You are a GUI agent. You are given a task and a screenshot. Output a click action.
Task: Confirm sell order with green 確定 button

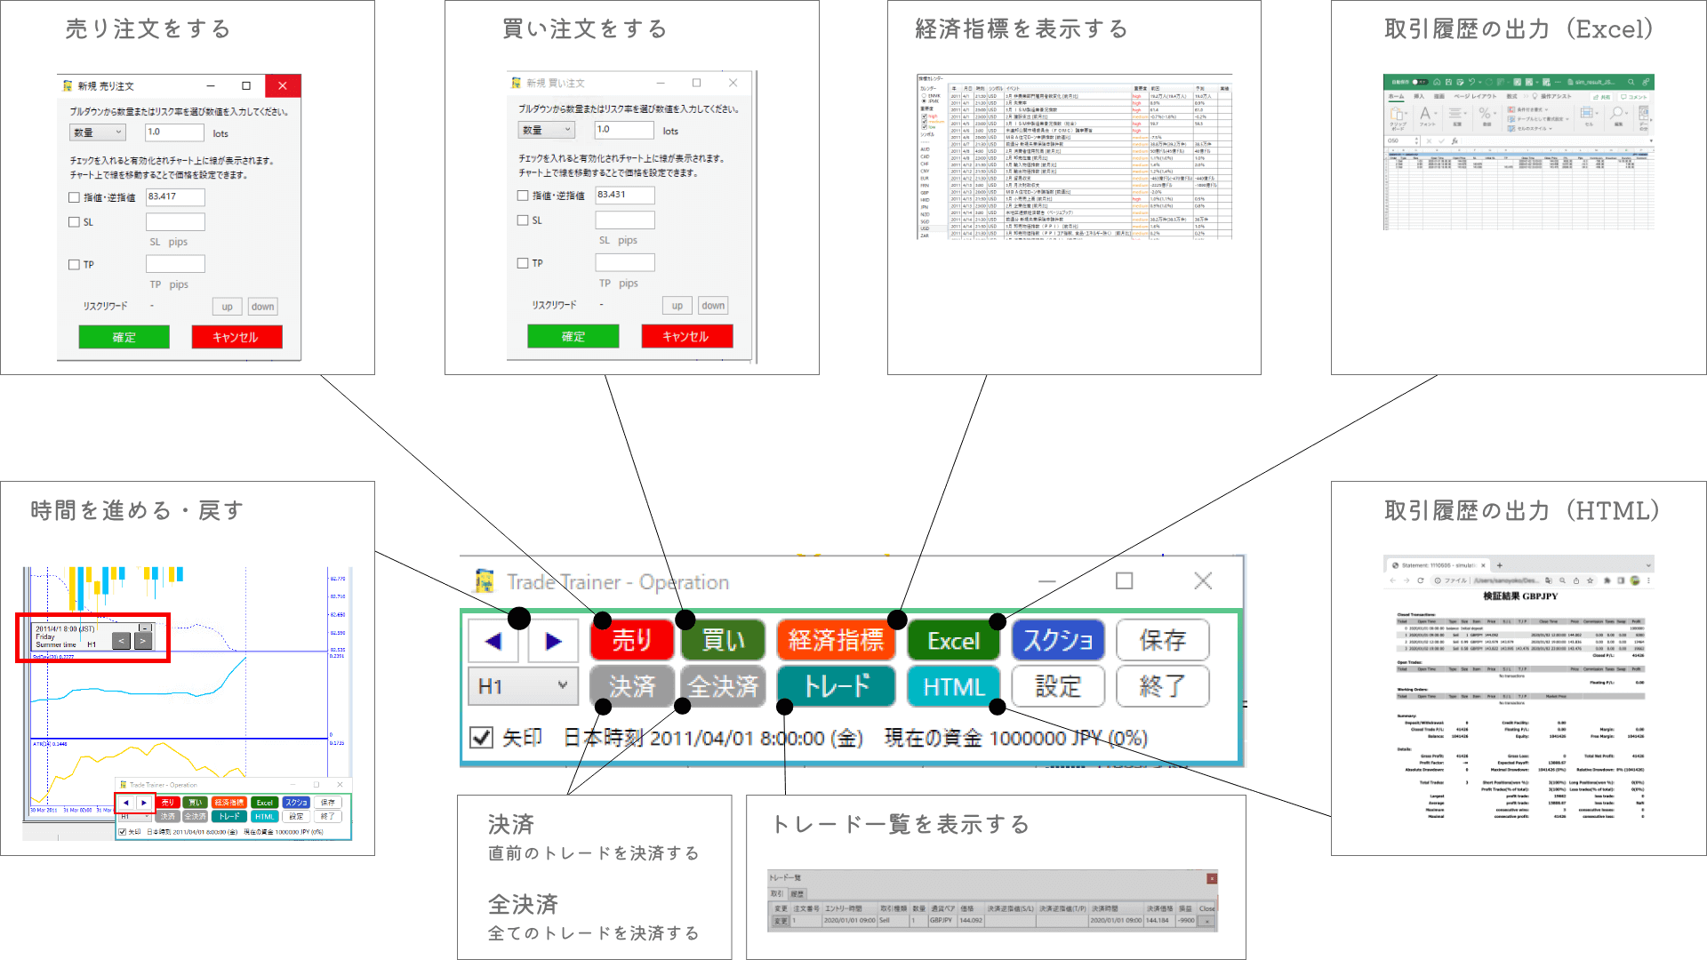point(124,337)
